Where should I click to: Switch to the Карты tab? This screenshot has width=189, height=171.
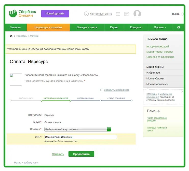pos(114,27)
